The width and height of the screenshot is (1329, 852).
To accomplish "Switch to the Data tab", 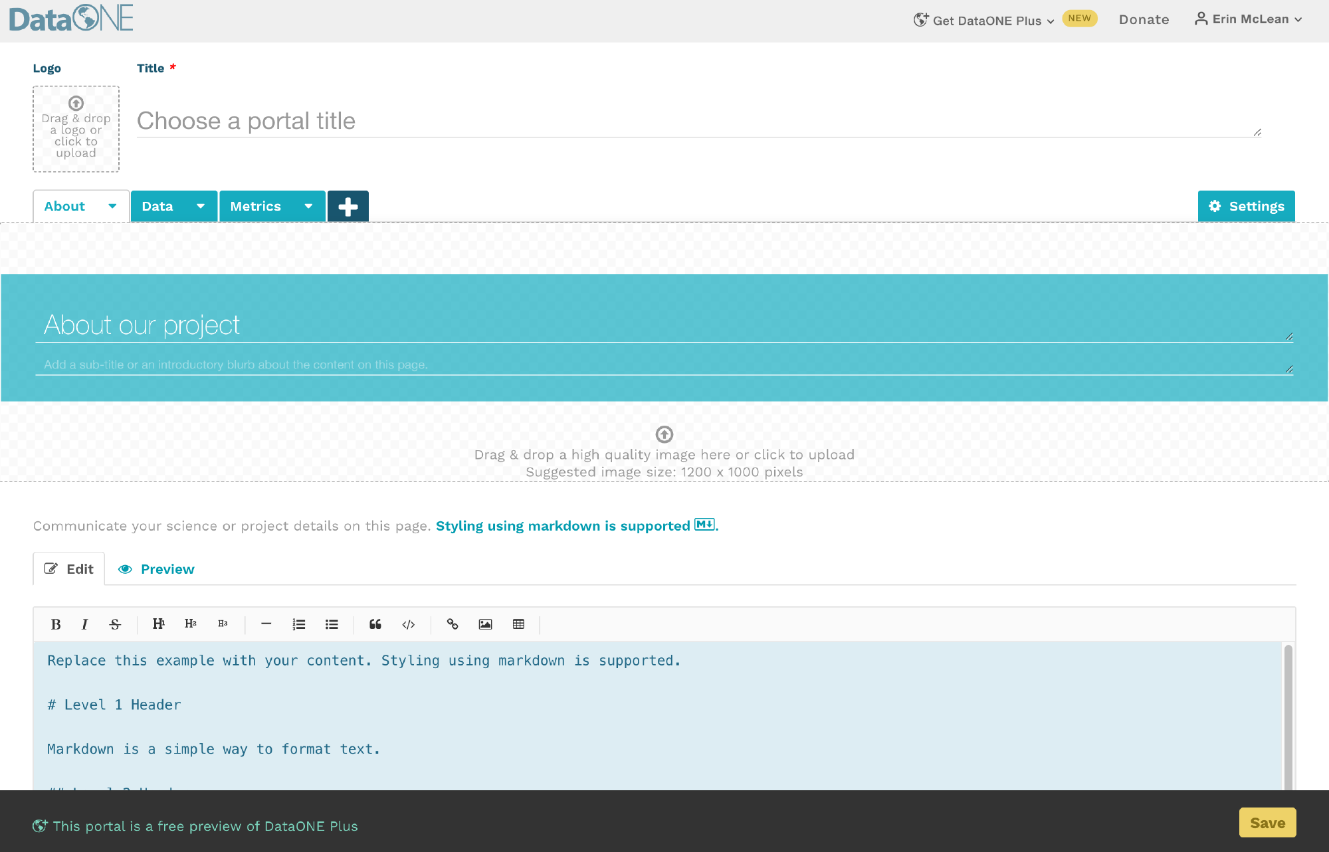I will click(157, 207).
